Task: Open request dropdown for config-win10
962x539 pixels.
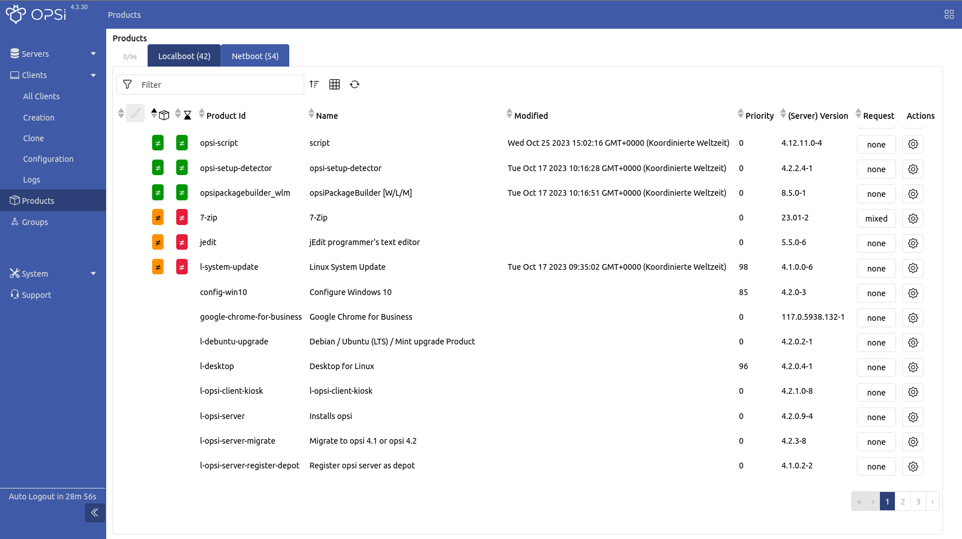Action: 876,293
